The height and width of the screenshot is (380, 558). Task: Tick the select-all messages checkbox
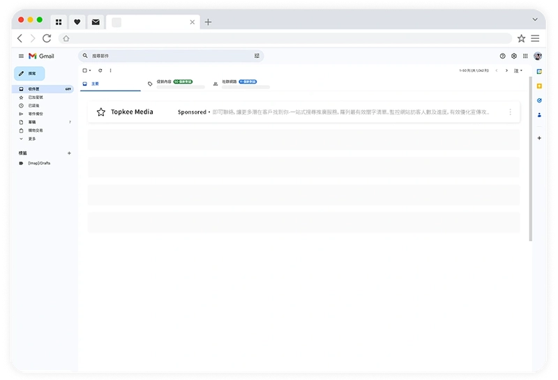tap(84, 70)
